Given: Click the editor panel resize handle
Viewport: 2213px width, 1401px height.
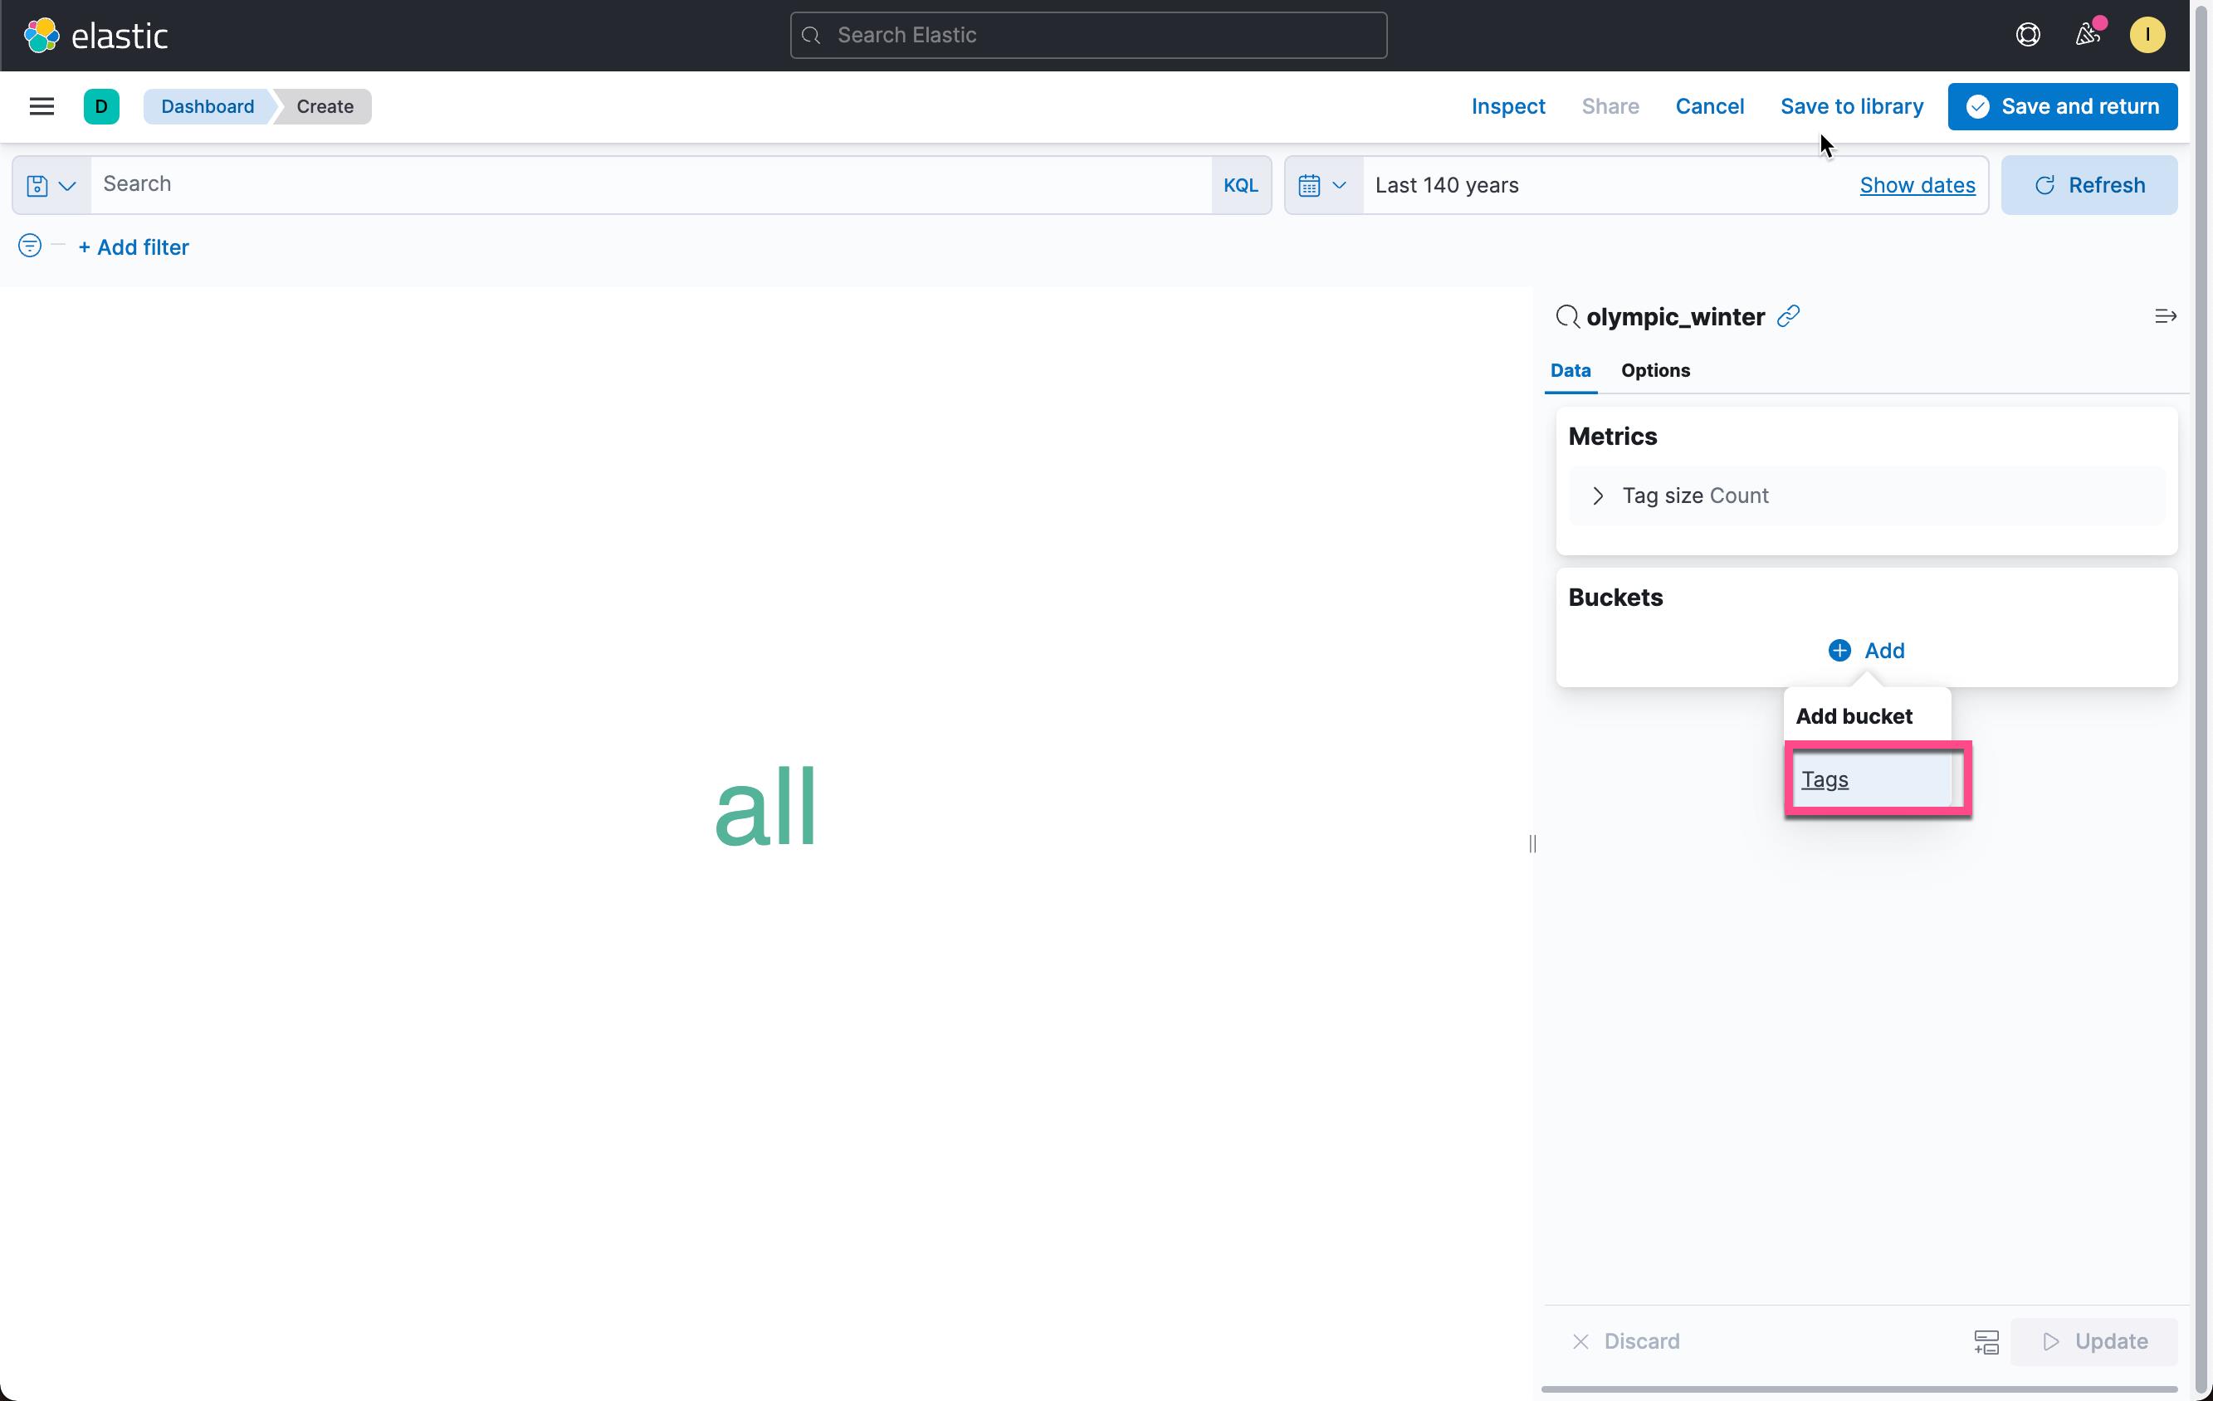Looking at the screenshot, I should 1532,843.
